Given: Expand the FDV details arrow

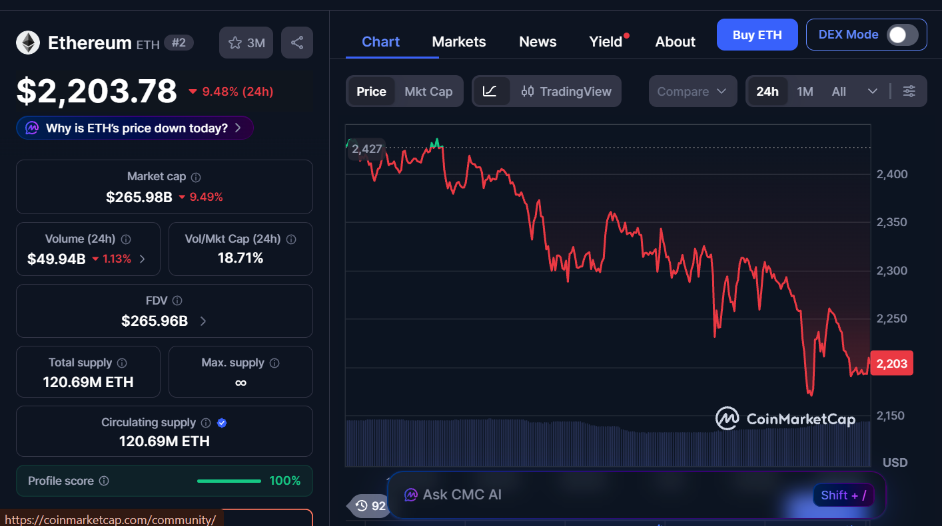Looking at the screenshot, I should pyautogui.click(x=205, y=321).
